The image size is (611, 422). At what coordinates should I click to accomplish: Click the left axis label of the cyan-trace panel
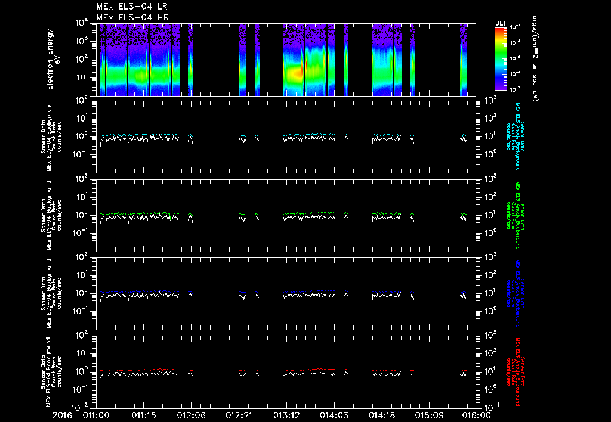(51, 136)
